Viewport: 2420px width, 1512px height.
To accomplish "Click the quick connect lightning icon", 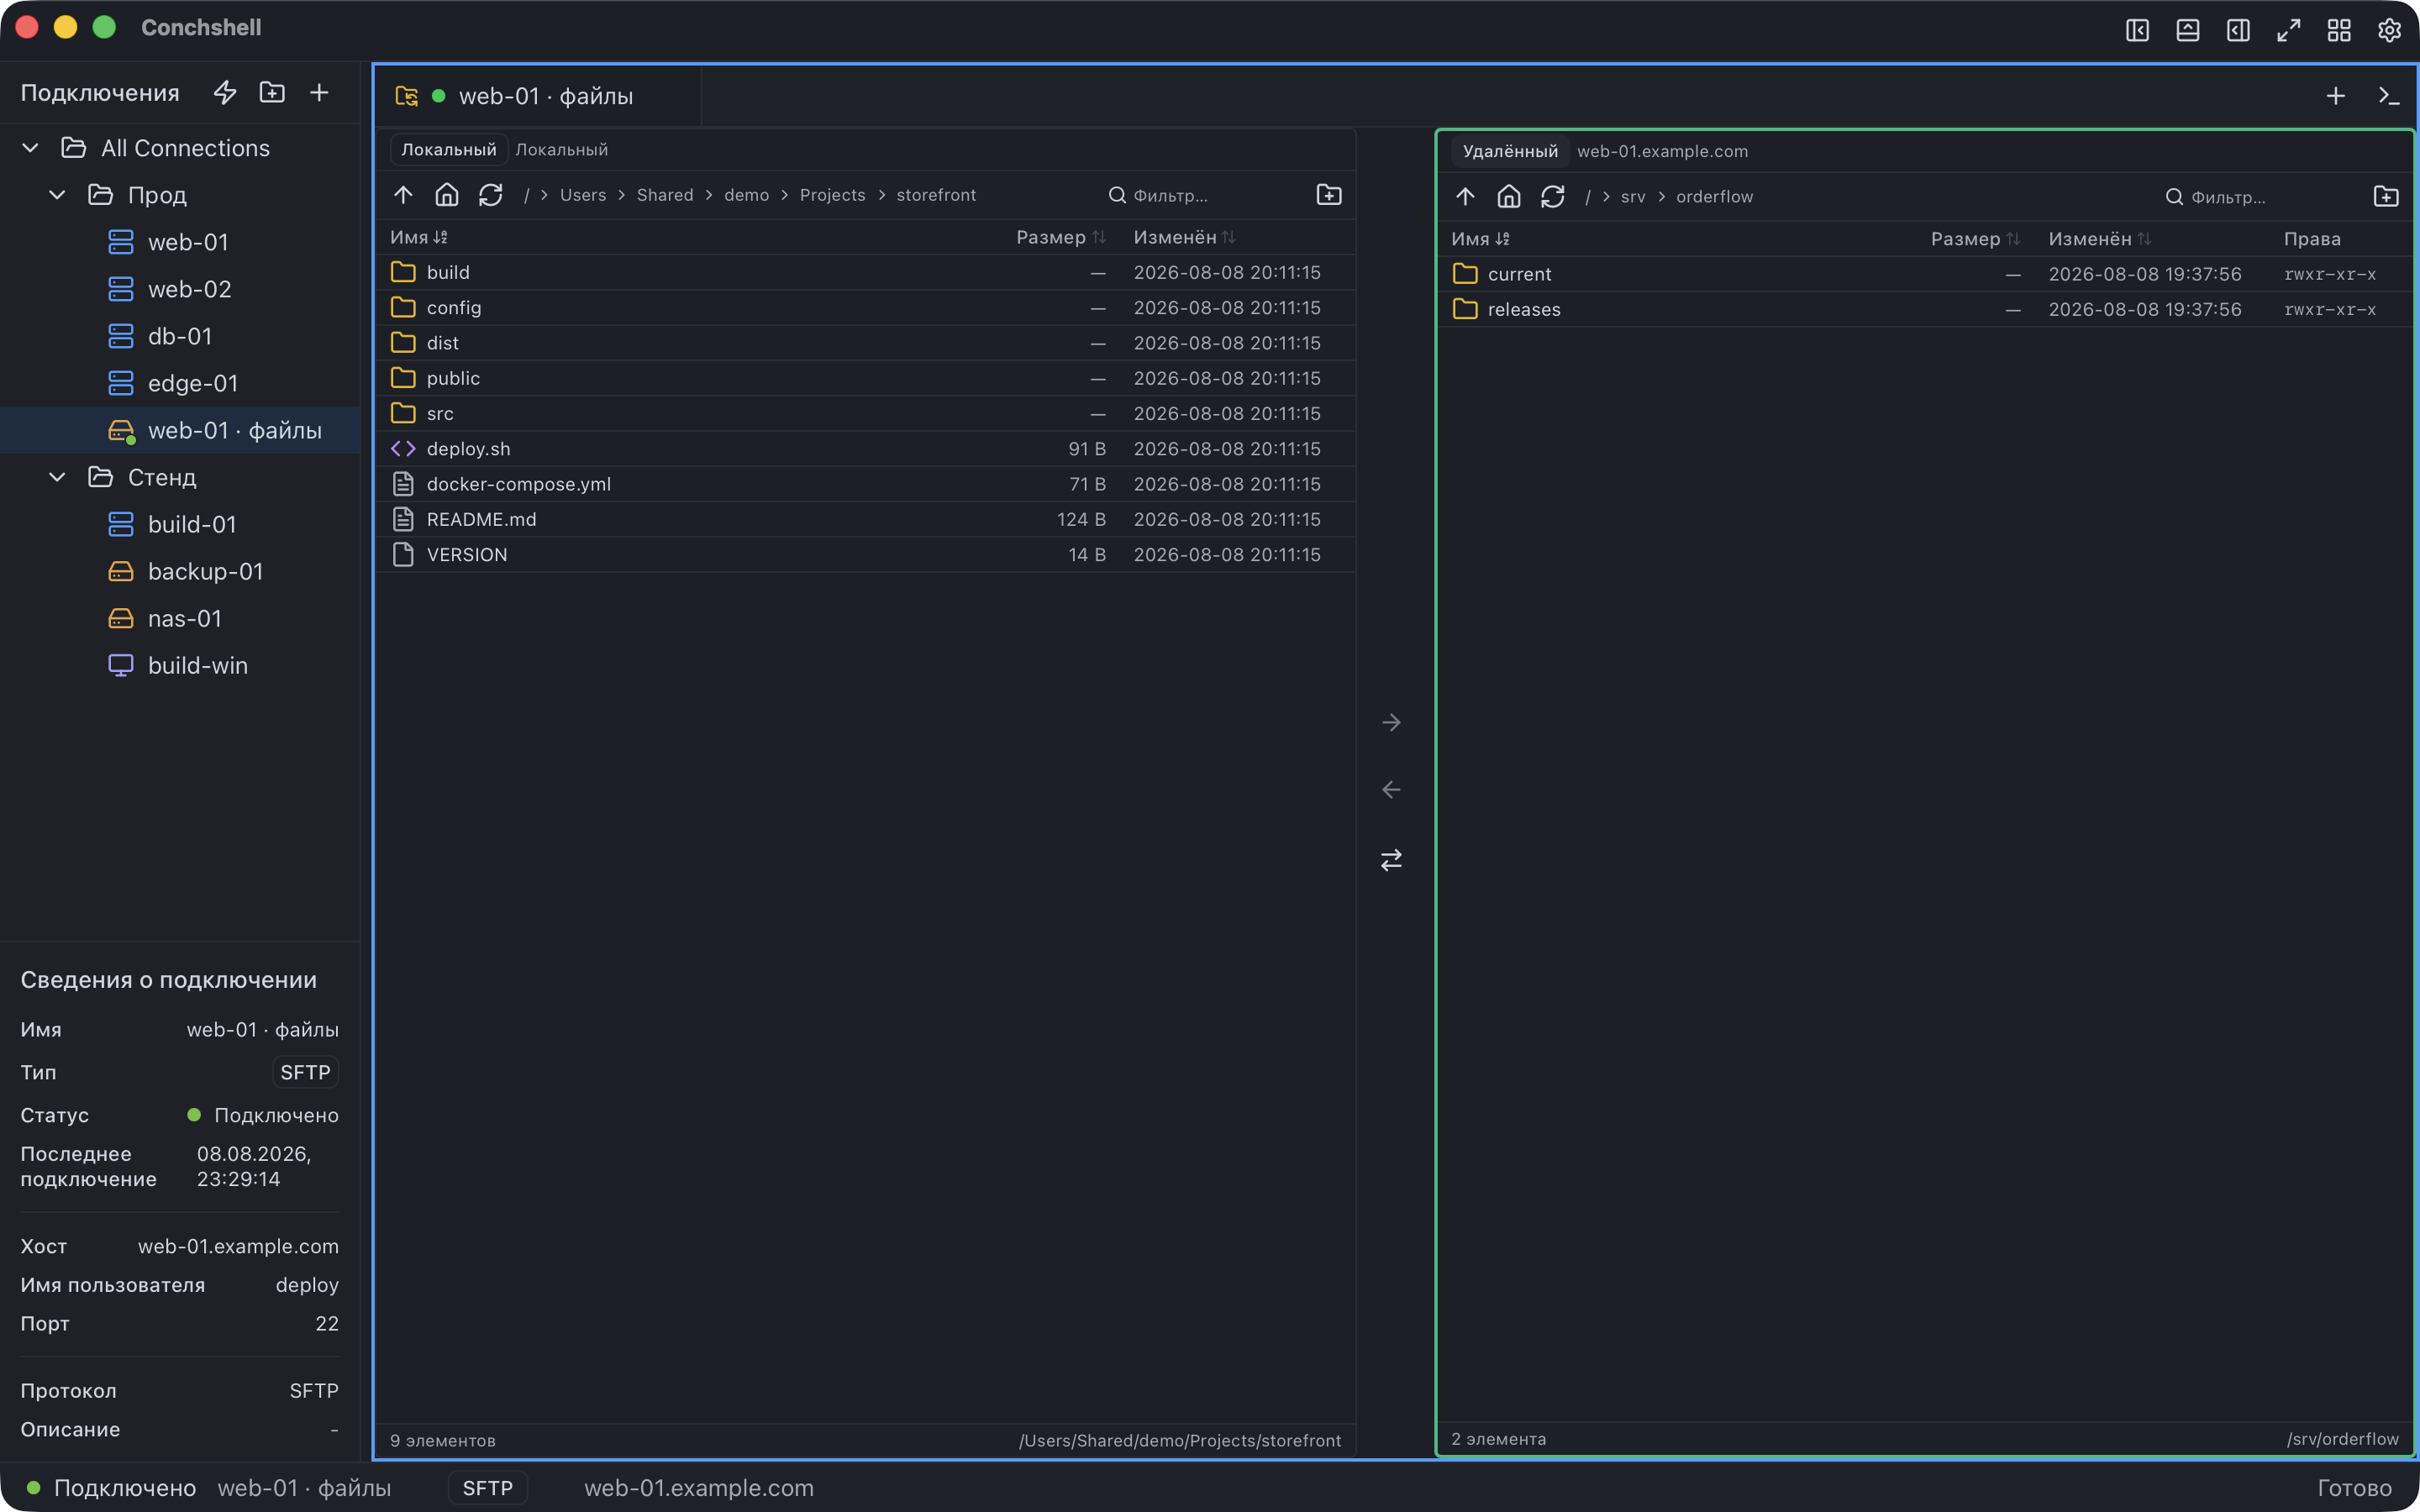I will (x=225, y=93).
